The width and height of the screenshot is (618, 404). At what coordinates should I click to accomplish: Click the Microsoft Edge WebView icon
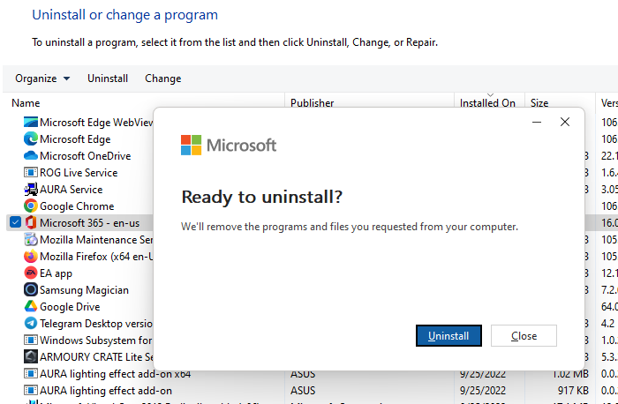(31, 123)
